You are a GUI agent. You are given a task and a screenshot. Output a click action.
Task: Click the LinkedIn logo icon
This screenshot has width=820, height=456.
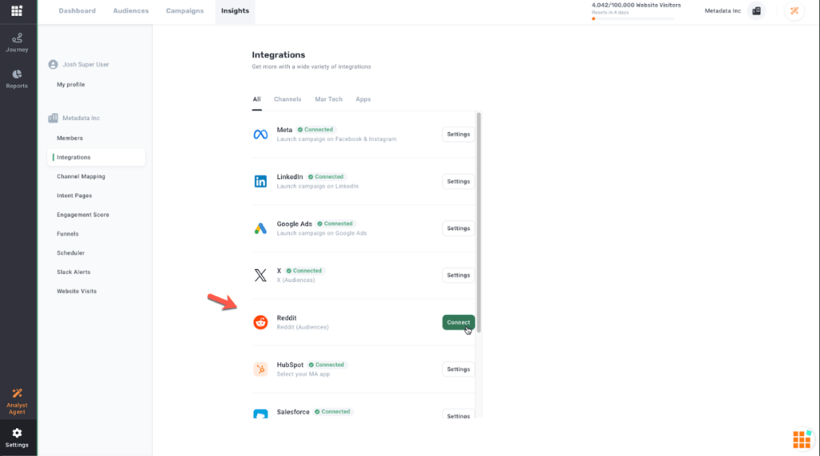(x=260, y=181)
